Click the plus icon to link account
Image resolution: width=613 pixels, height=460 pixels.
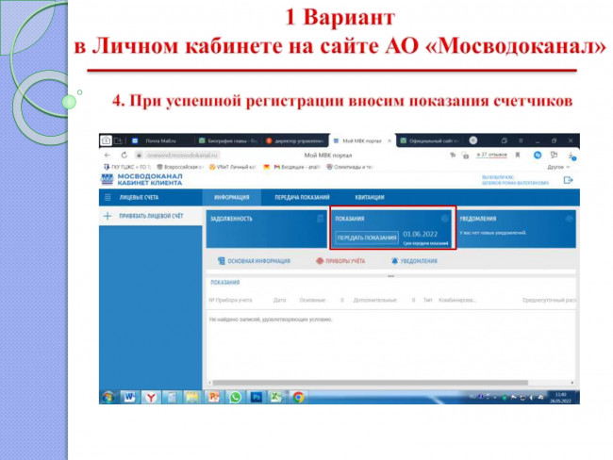[x=108, y=216]
